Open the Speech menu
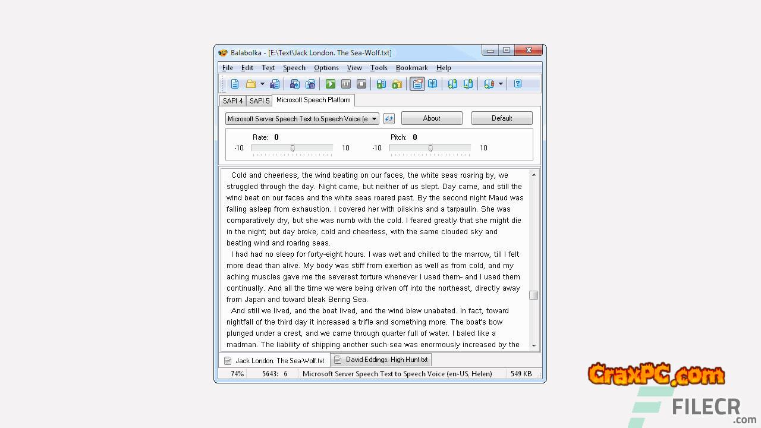Viewport: 761px width, 428px height. (294, 68)
